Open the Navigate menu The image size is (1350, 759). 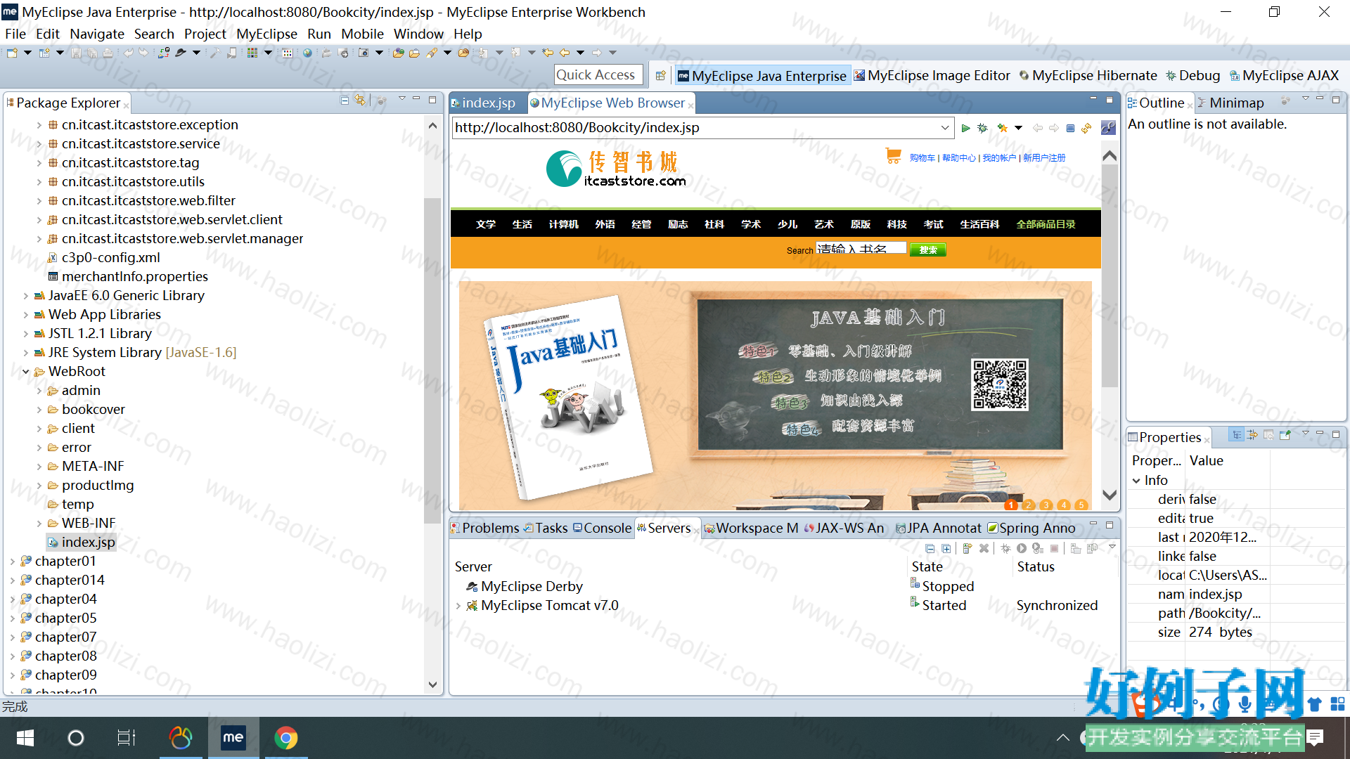pos(97,34)
